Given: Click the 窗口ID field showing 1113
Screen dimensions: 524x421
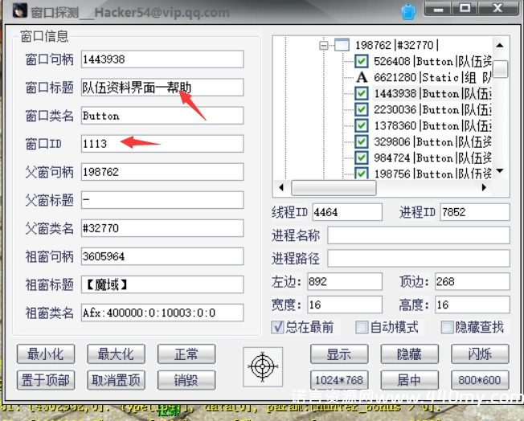Looking at the screenshot, I should (x=162, y=144).
